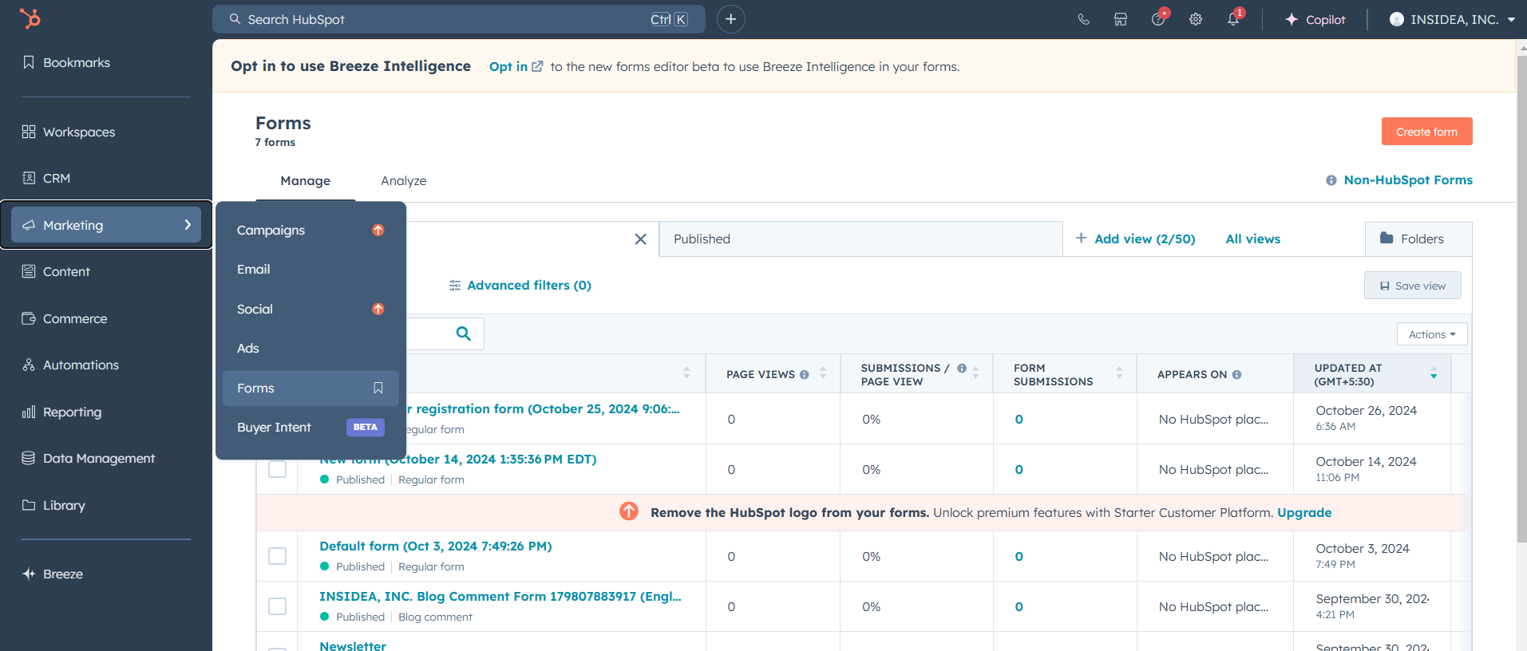Close the current view tab X

click(x=640, y=239)
